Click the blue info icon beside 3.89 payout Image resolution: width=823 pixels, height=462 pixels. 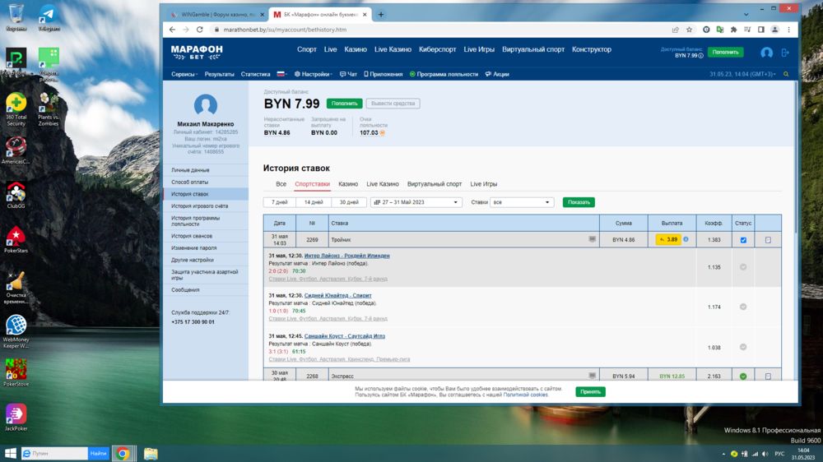pyautogui.click(x=686, y=240)
